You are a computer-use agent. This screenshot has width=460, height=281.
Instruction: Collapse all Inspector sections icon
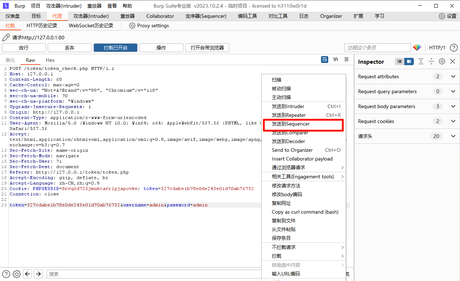[x=431, y=62]
